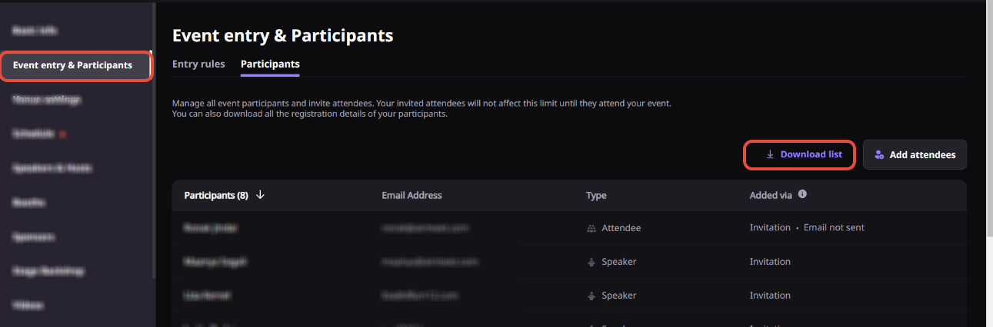This screenshot has width=993, height=327.
Task: Sort by the Participants (8) column arrow
Action: 260,195
